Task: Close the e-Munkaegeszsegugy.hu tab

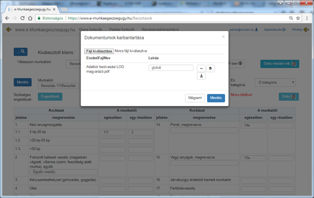Action: coord(54,9)
